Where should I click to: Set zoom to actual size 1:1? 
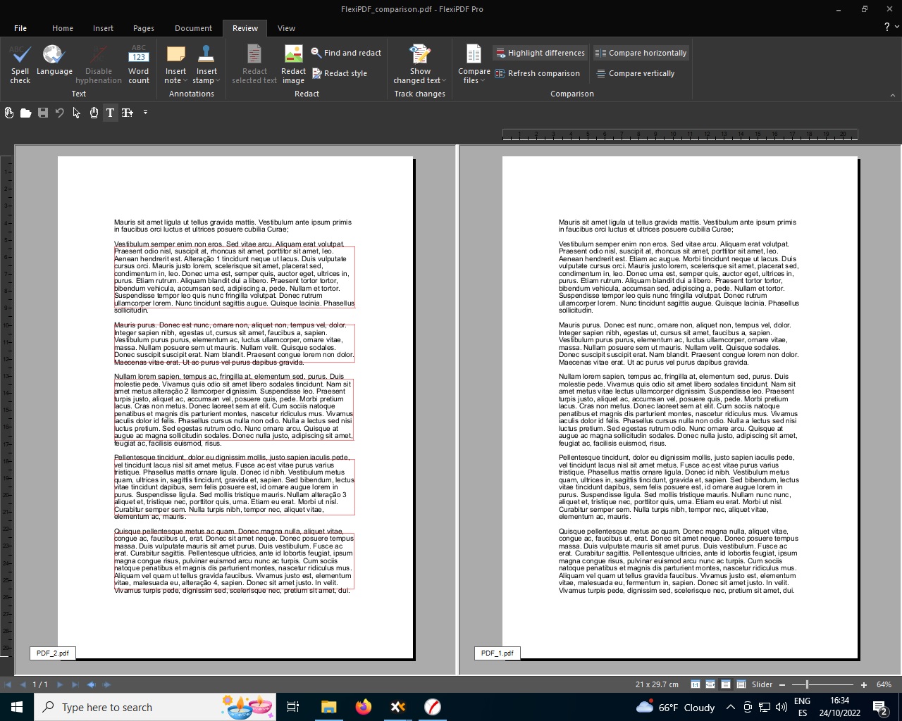[695, 684]
